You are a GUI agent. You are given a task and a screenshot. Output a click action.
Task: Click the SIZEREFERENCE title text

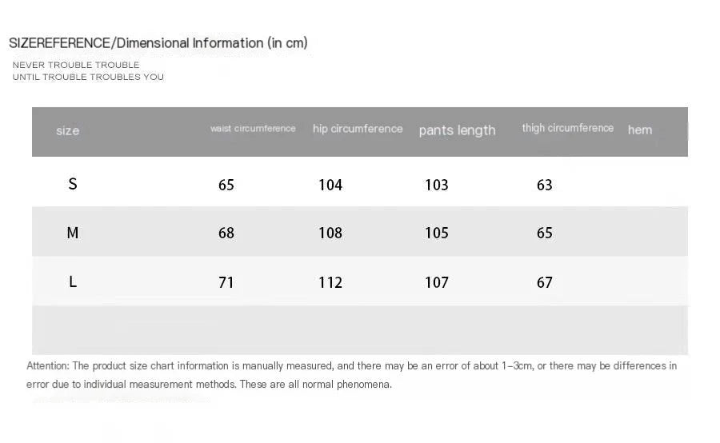158,43
